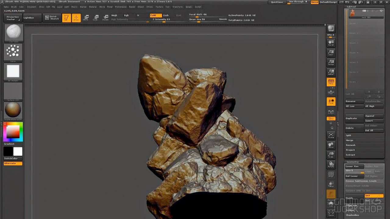This screenshot has width=390, height=219.
Task: Toggle PolyF polyframe display
Action: tap(331, 174)
